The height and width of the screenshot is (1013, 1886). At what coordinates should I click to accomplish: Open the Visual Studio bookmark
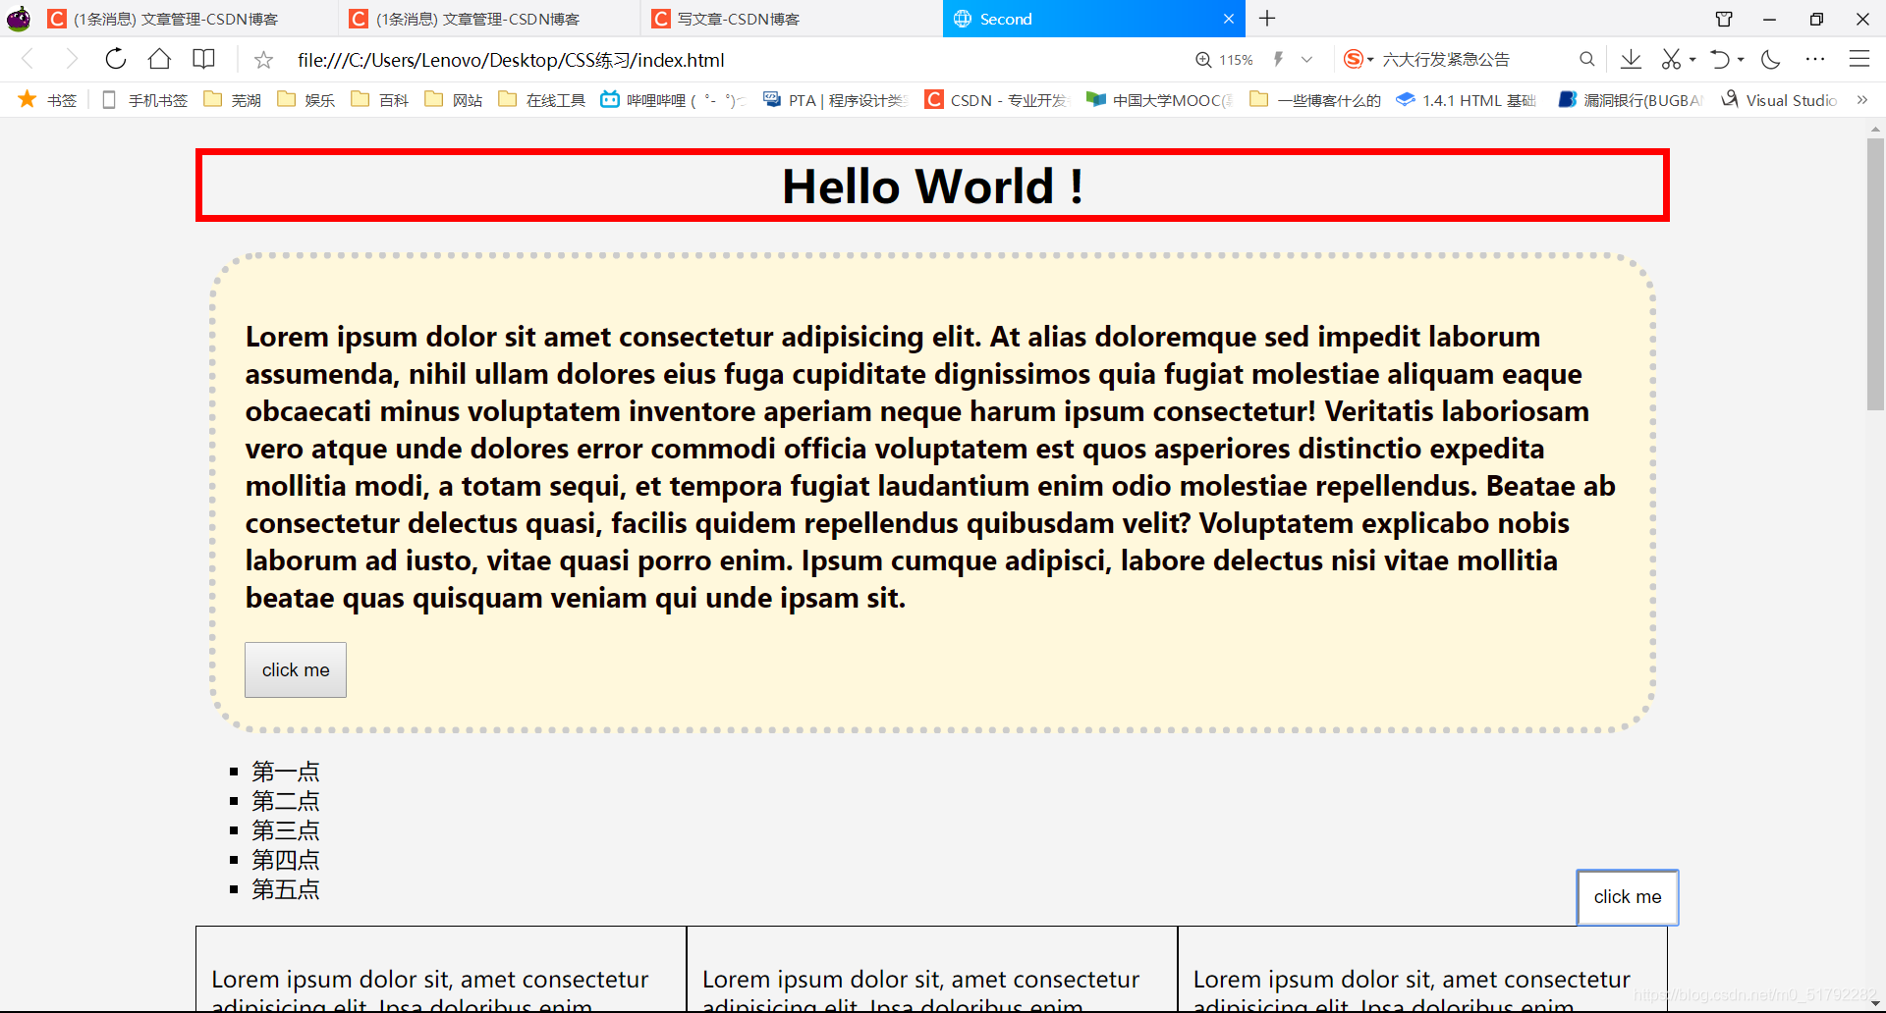point(1779,100)
